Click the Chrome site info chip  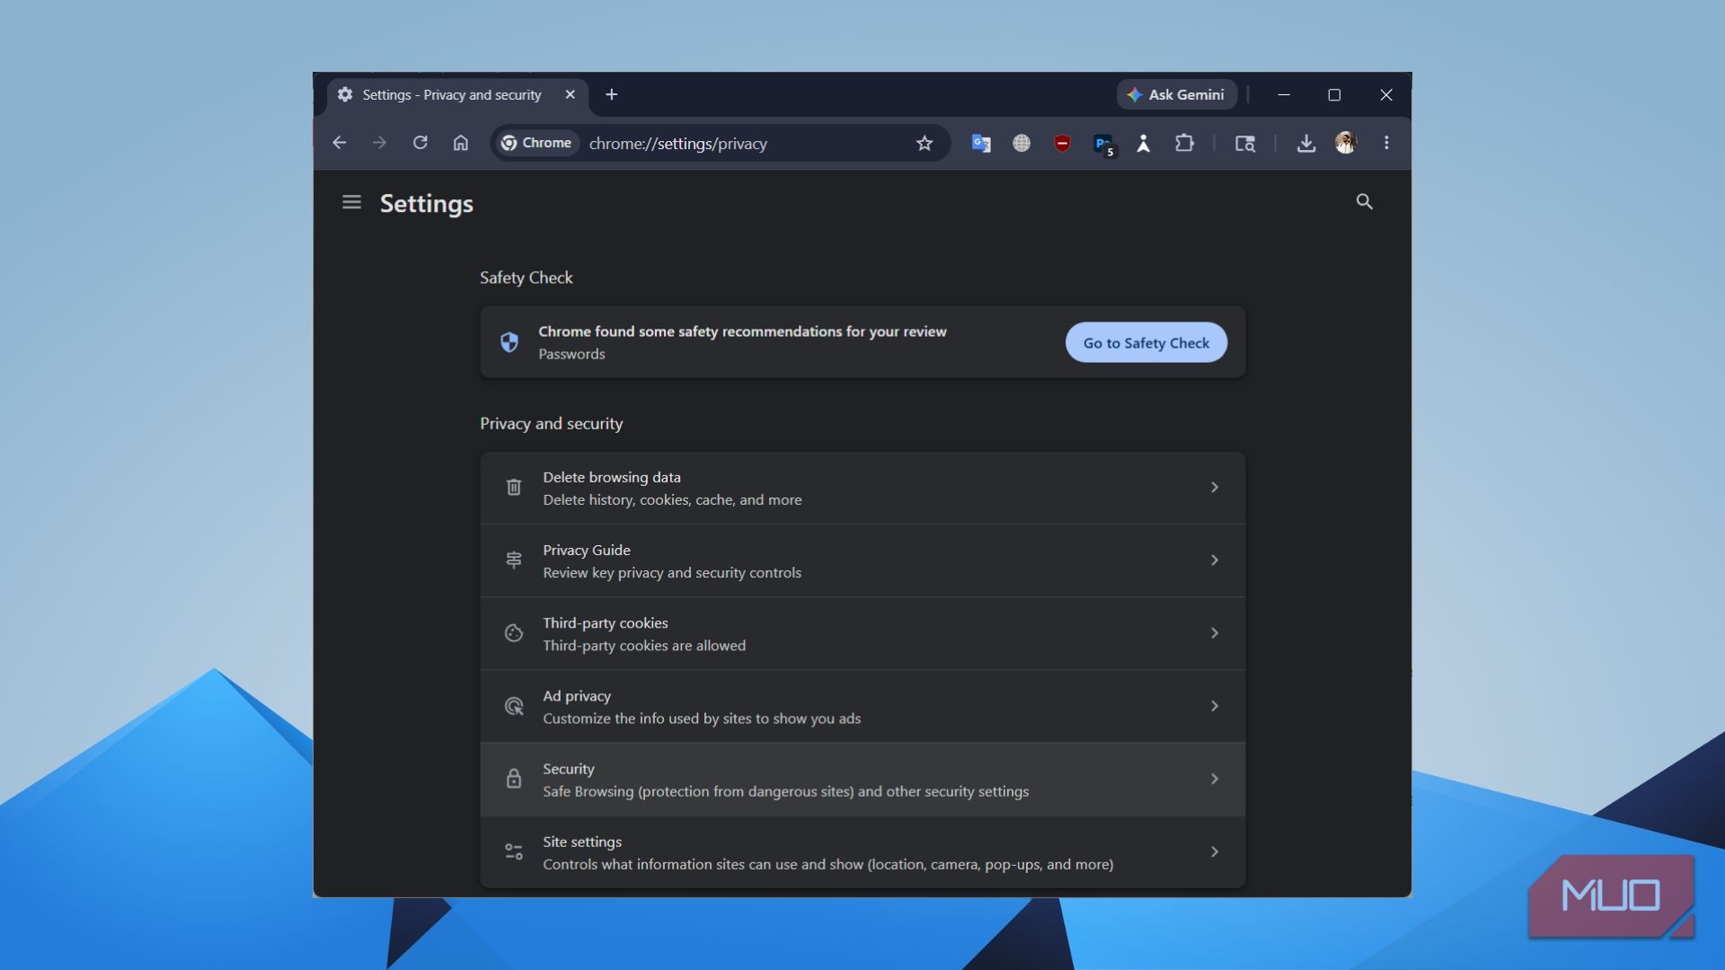tap(536, 143)
